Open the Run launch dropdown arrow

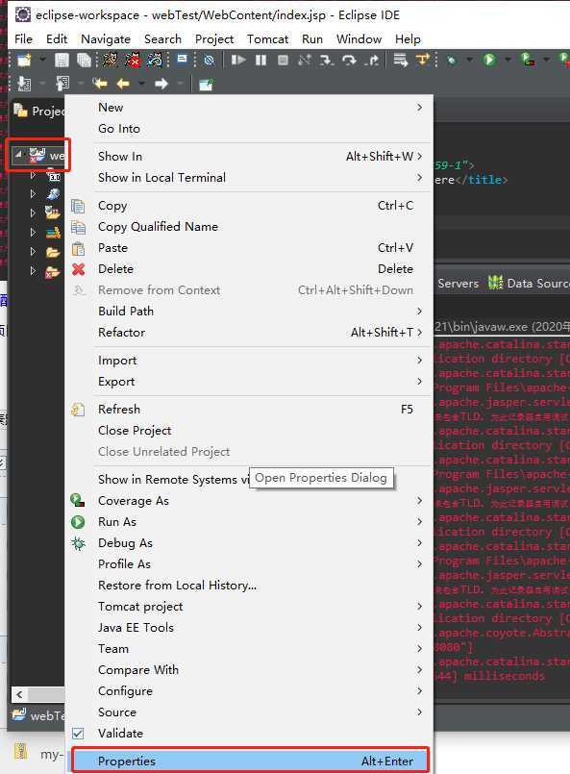point(508,61)
